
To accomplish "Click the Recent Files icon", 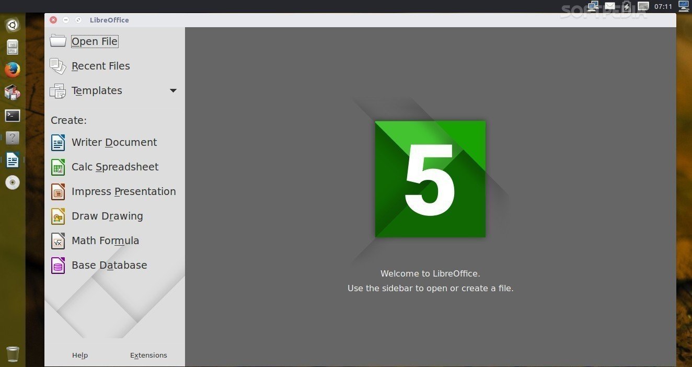I will [58, 66].
